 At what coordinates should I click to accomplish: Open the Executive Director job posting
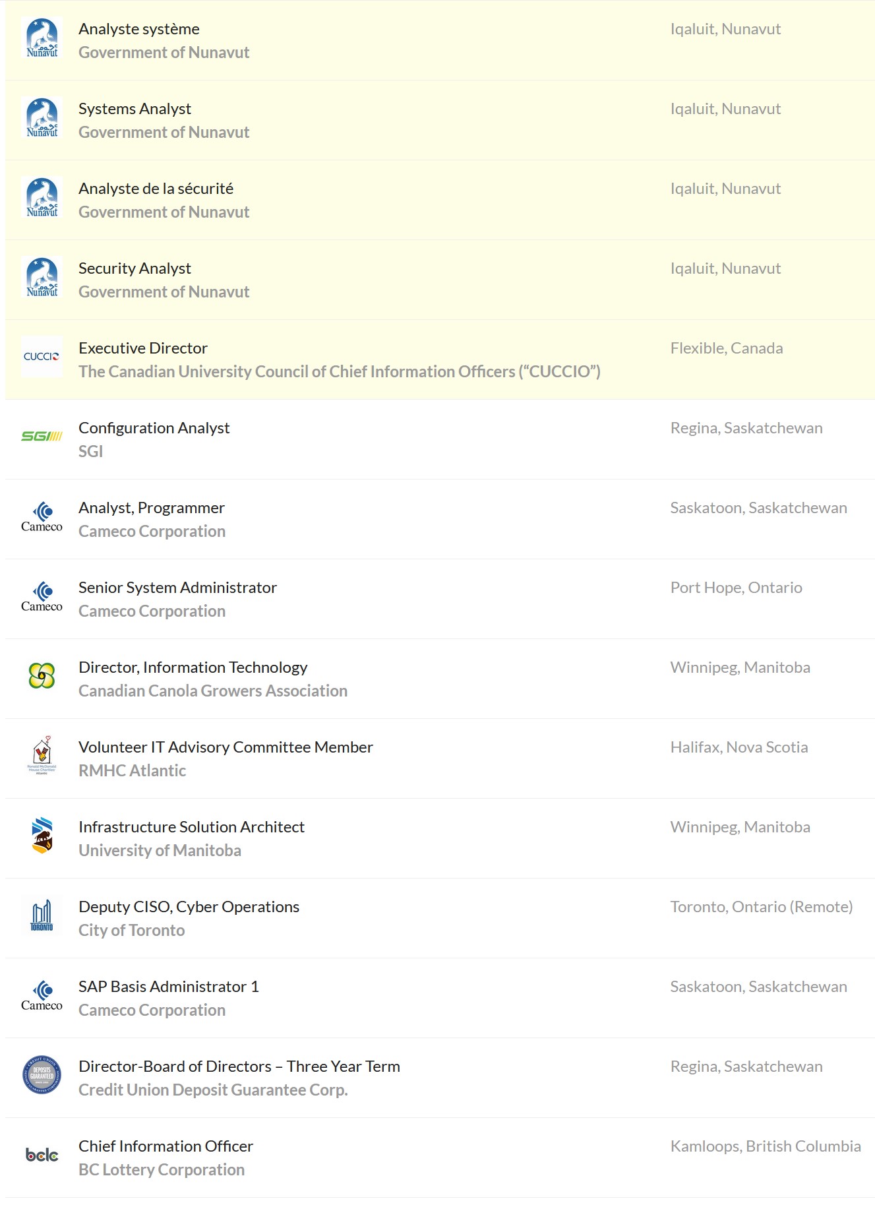[x=143, y=348]
